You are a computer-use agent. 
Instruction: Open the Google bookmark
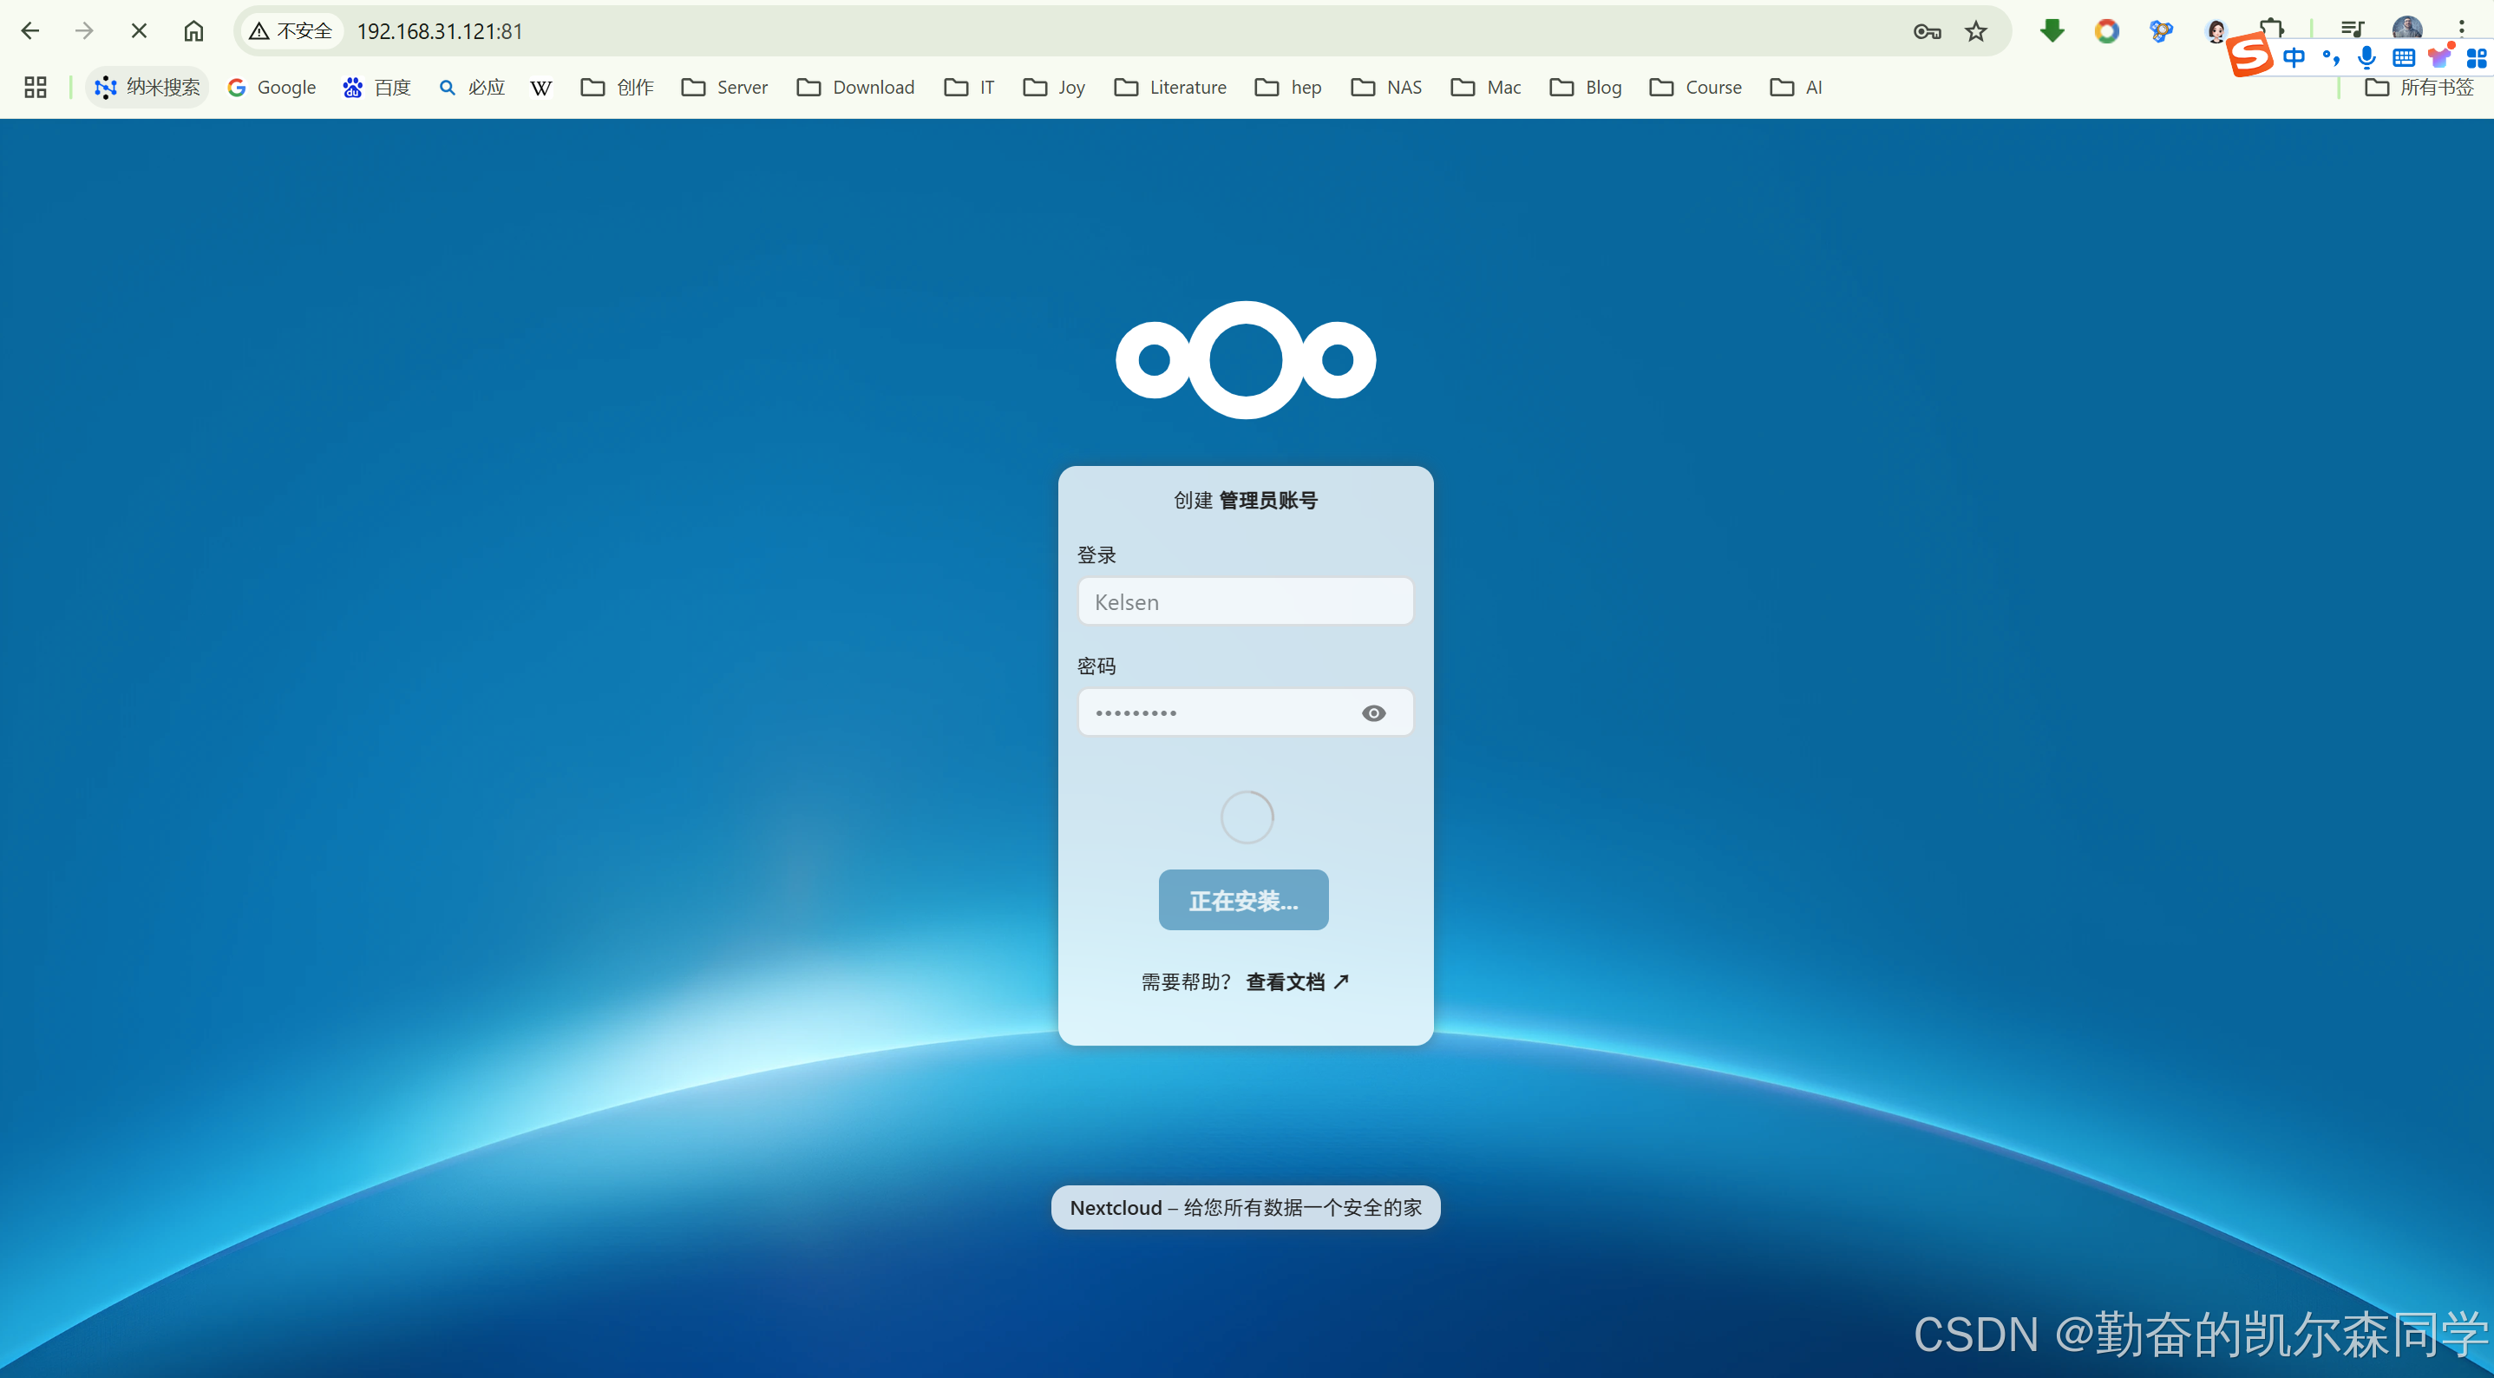point(272,87)
